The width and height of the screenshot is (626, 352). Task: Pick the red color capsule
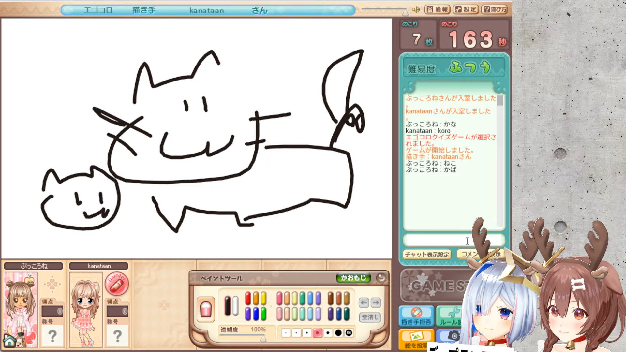248,298
